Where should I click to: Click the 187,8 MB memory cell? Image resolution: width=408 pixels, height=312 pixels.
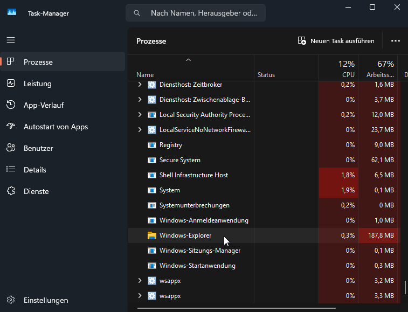[378, 235]
